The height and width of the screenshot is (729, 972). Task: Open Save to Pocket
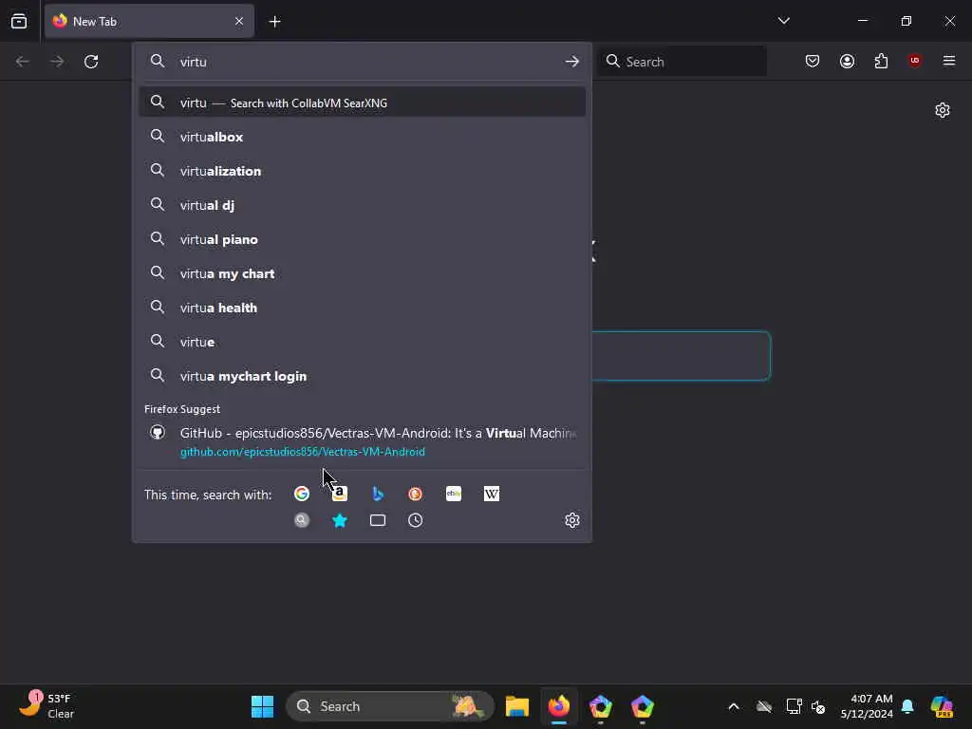click(x=813, y=61)
